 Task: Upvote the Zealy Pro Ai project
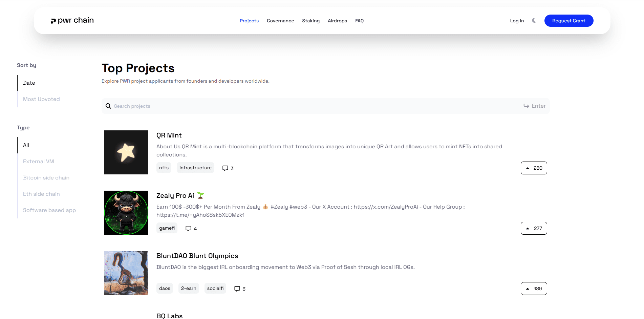(x=534, y=228)
